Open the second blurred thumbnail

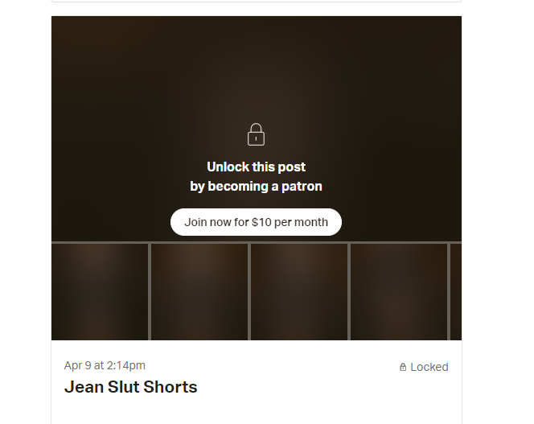click(x=199, y=292)
